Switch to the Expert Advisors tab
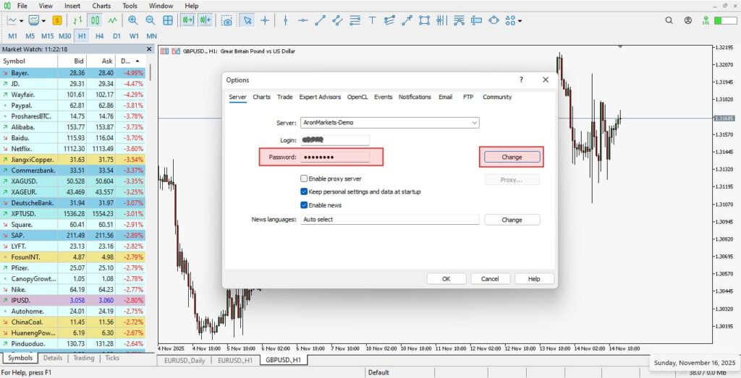Viewport: 741px width, 378px height. (x=320, y=97)
